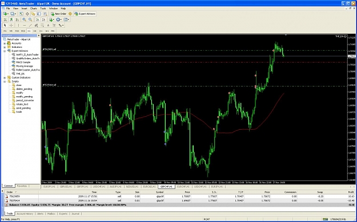This screenshot has height=222, width=357.
Task: Zoom out of the chart
Action: click(x=30, y=19)
